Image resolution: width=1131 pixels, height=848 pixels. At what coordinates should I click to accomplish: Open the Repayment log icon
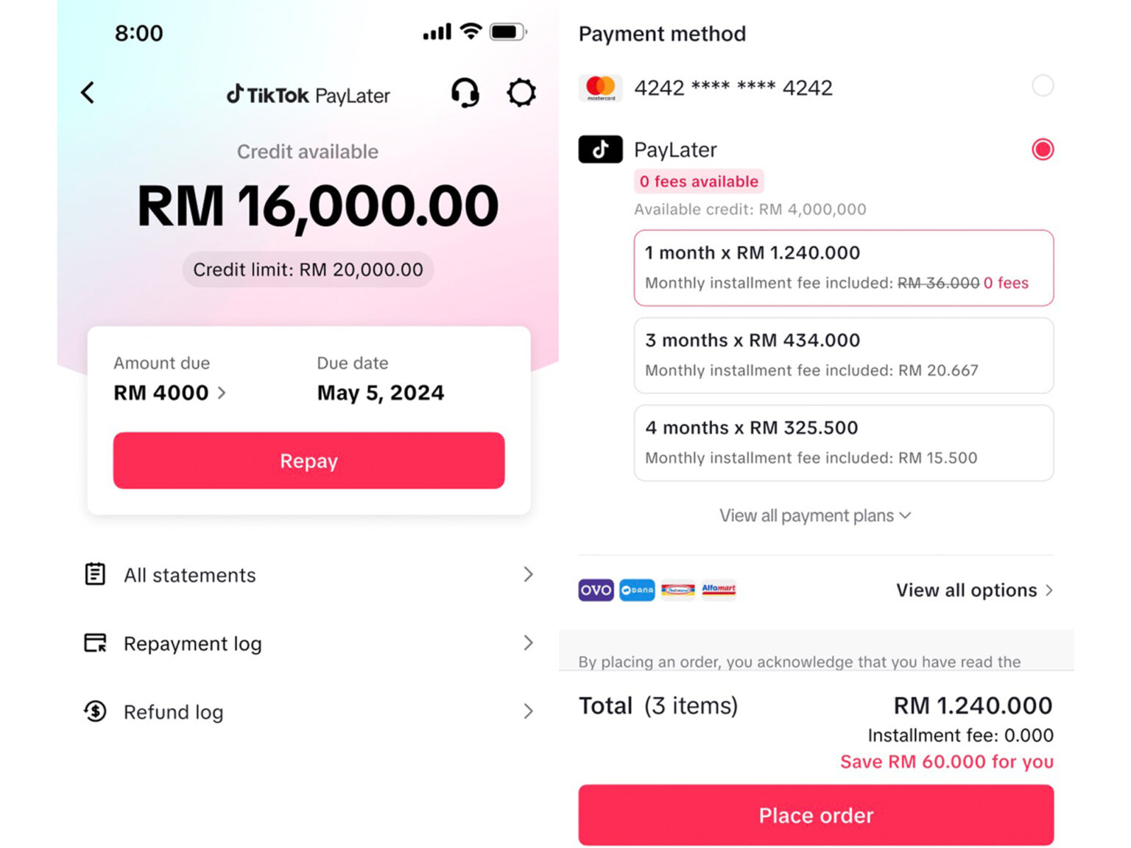95,643
